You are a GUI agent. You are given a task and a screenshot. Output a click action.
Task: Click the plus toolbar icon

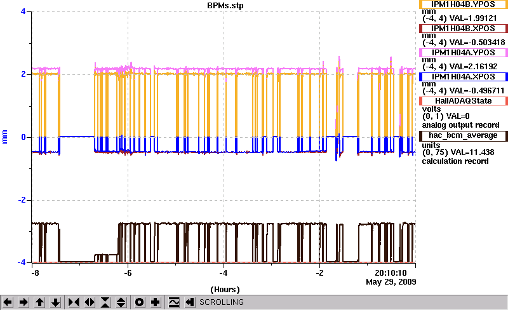pos(156,302)
